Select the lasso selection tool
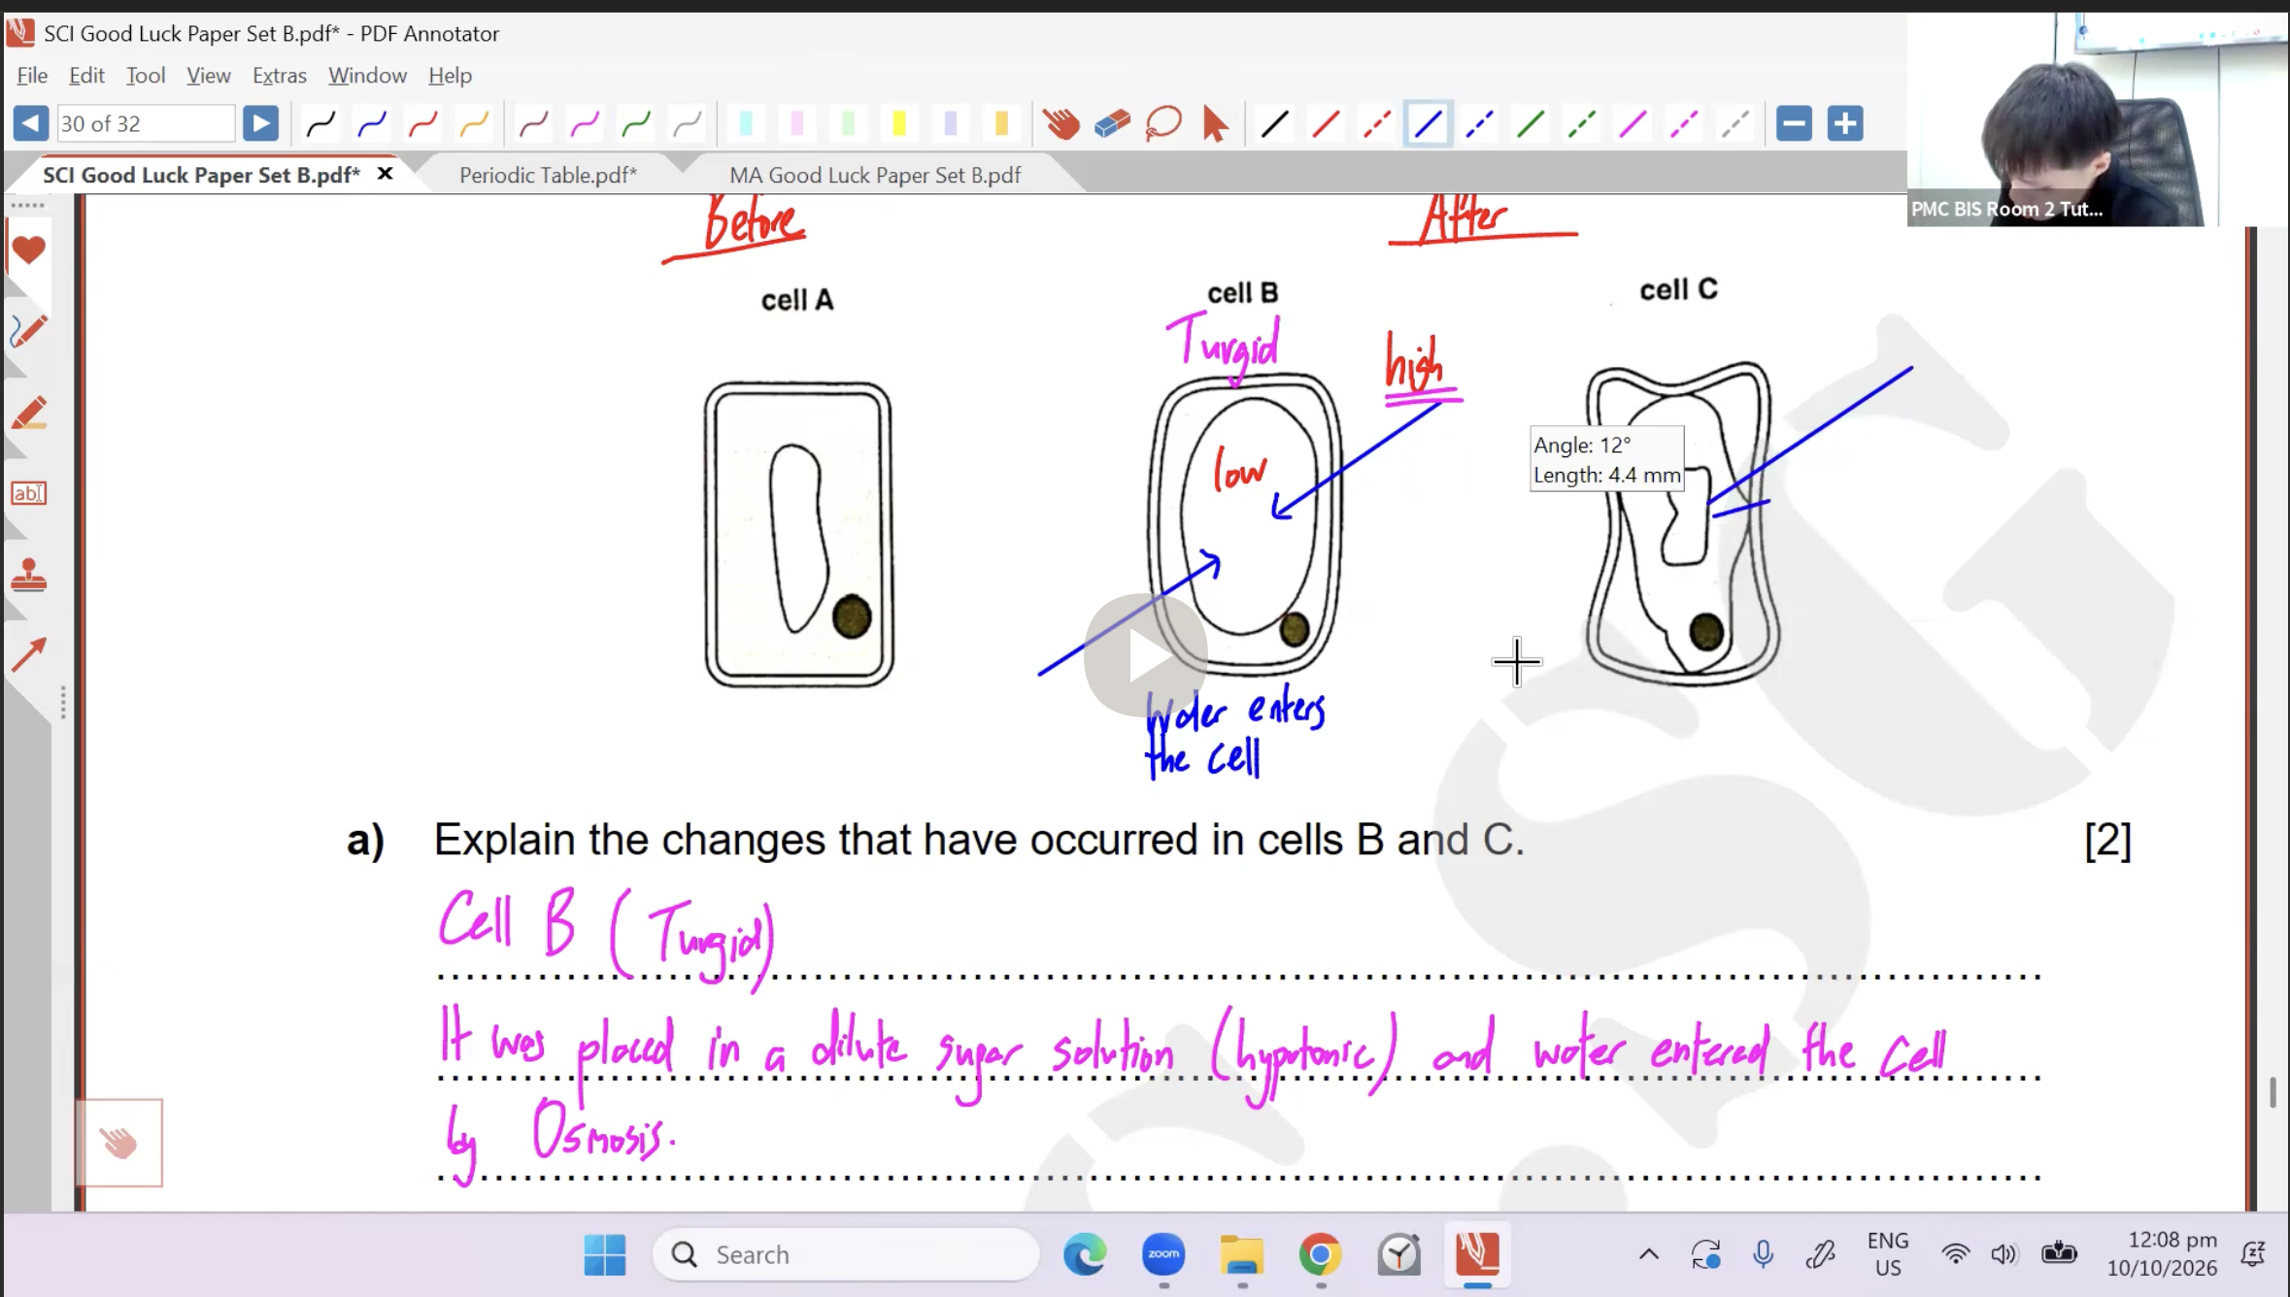Screen dimensions: 2290x1297 pos(1163,123)
